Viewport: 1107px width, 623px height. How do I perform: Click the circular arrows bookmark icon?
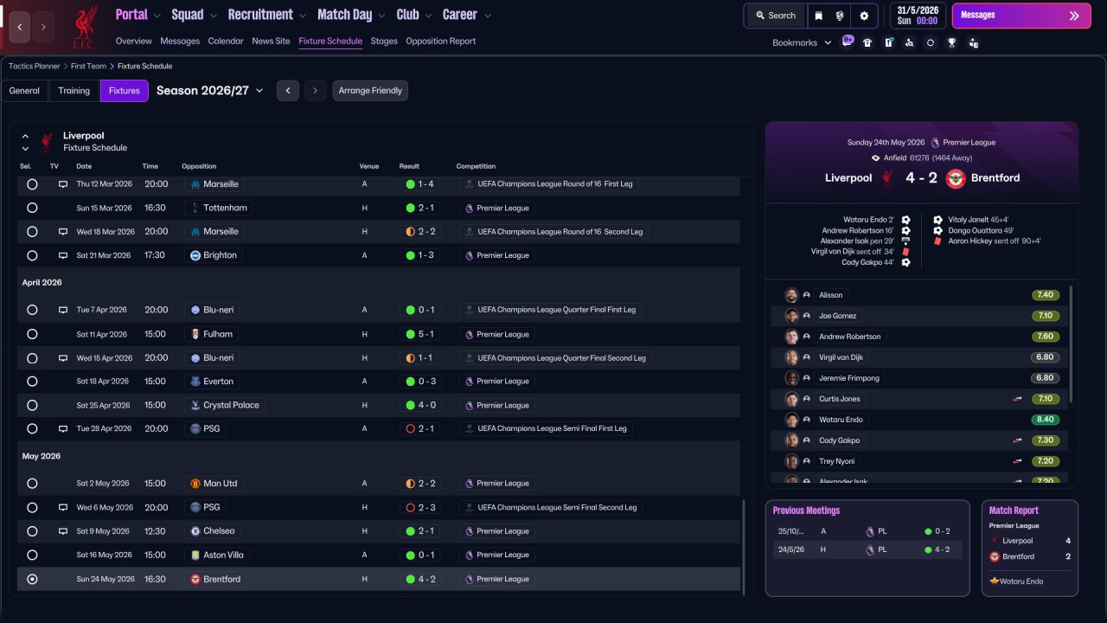(931, 42)
